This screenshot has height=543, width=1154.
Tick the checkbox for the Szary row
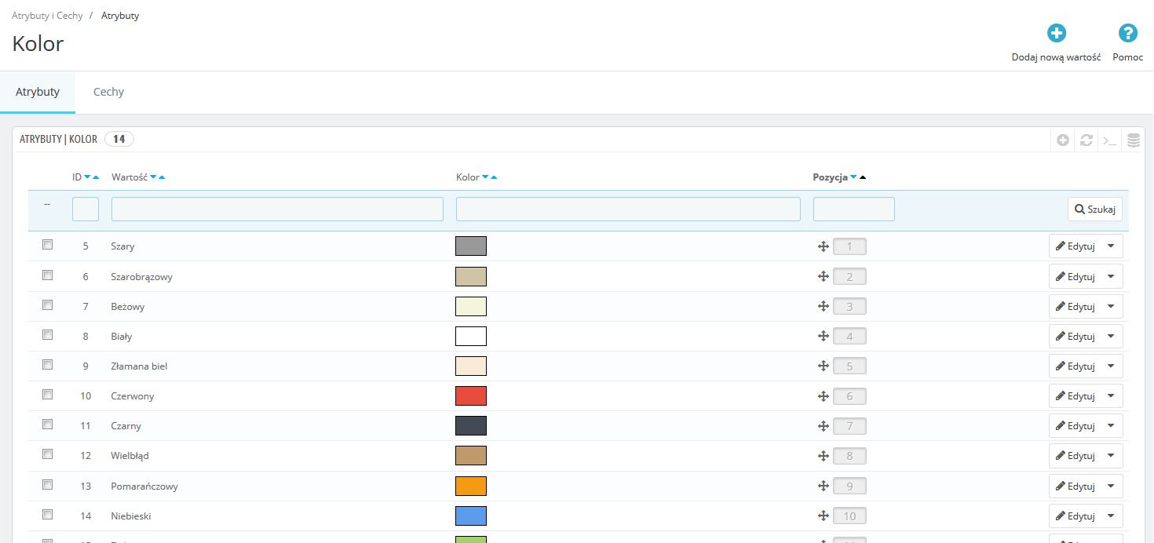point(47,245)
